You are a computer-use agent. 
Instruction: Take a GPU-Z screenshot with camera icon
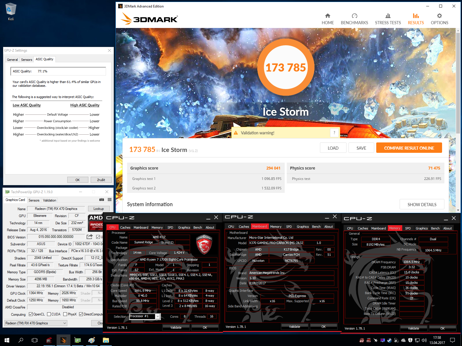pyautogui.click(x=102, y=200)
